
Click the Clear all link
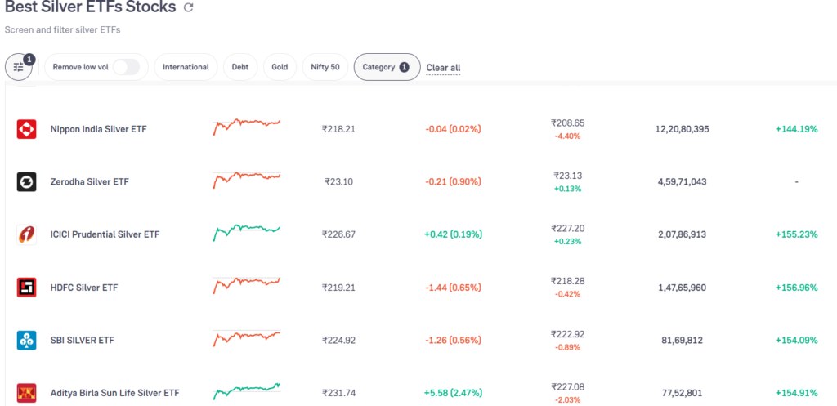443,68
